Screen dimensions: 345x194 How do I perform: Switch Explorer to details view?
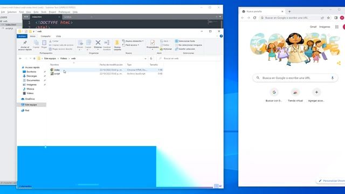pyautogui.click(x=216, y=186)
